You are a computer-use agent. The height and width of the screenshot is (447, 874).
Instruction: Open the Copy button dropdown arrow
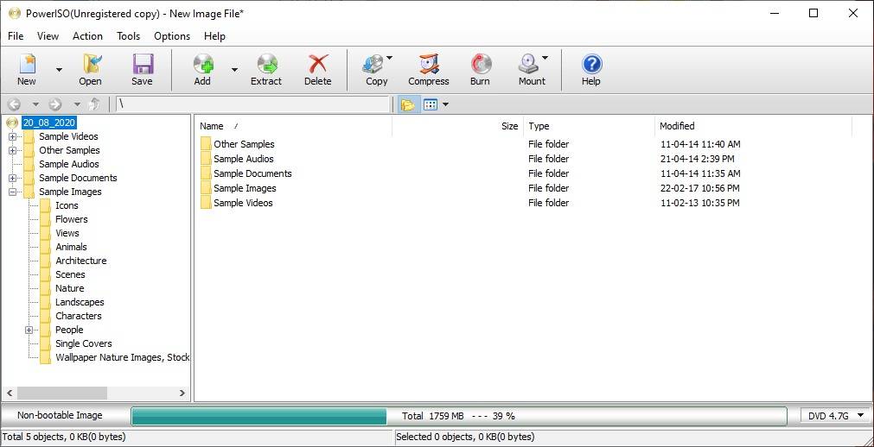click(389, 57)
